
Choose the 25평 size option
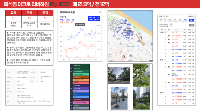point(175,20)
